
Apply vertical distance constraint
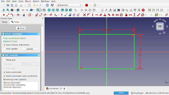134,15
